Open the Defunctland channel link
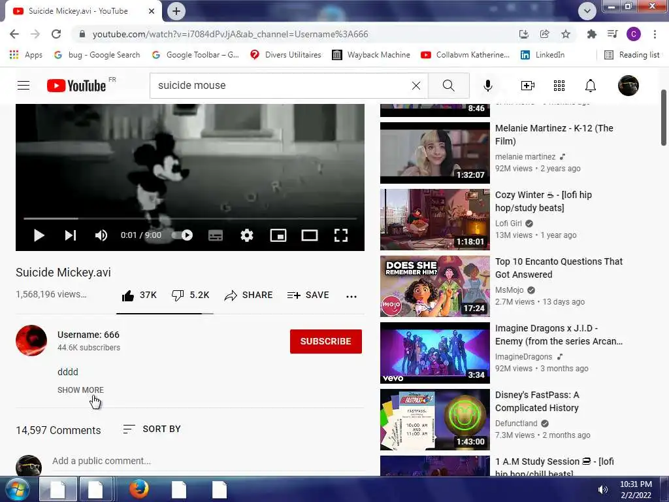Image resolution: width=669 pixels, height=502 pixels. coord(516,423)
